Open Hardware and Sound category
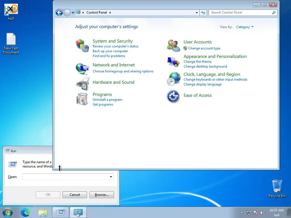 tap(113, 82)
